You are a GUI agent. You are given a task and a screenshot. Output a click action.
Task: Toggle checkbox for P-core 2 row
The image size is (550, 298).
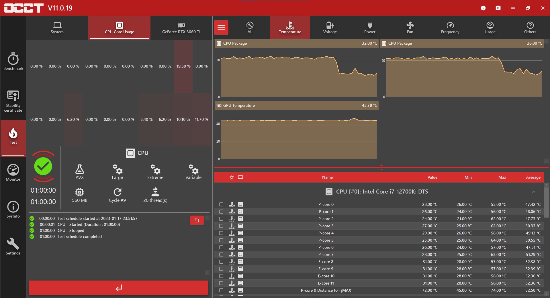[221, 219]
